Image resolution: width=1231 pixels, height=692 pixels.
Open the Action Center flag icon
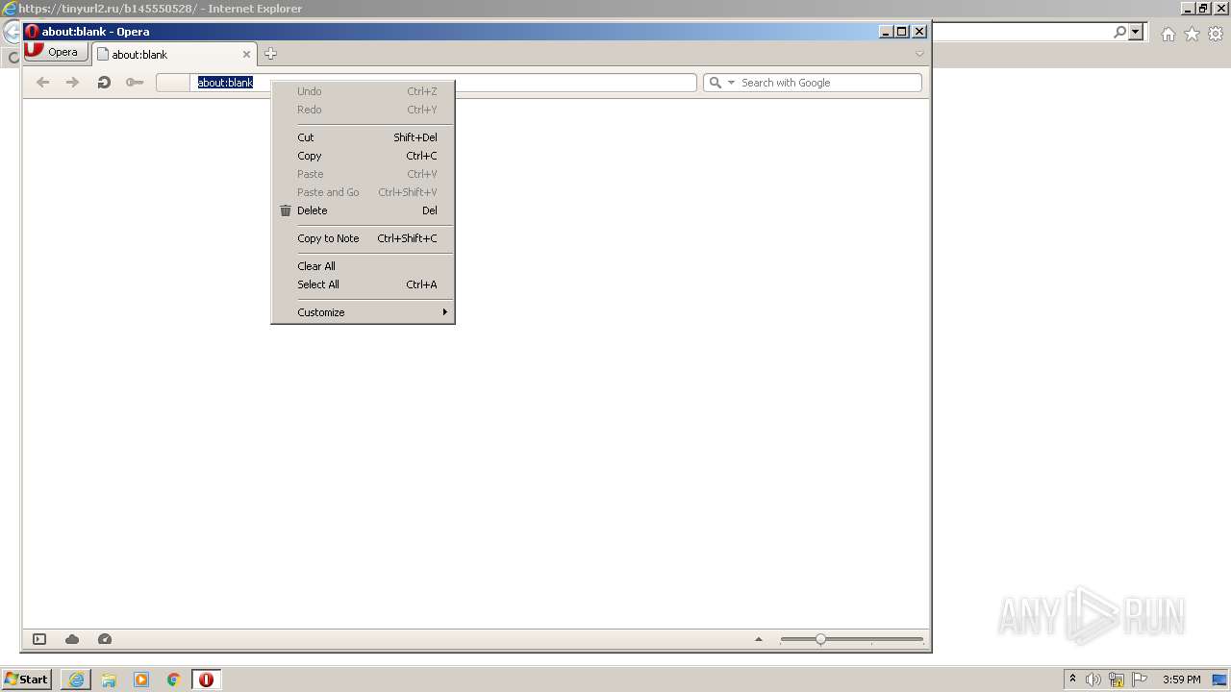[1140, 680]
